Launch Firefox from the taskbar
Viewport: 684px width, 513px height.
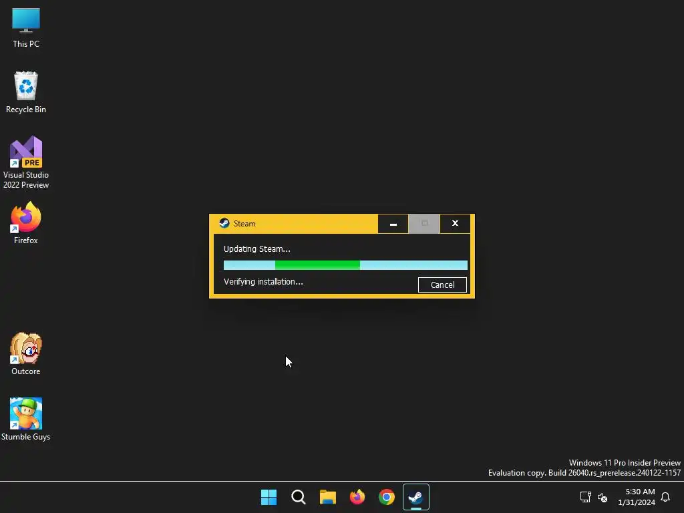(x=357, y=497)
